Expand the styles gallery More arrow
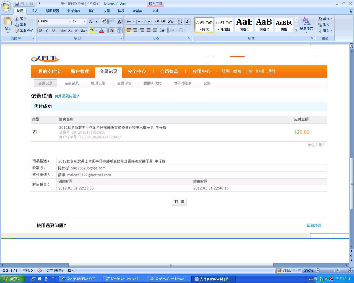This screenshot has width=354, height=283. (296, 30)
